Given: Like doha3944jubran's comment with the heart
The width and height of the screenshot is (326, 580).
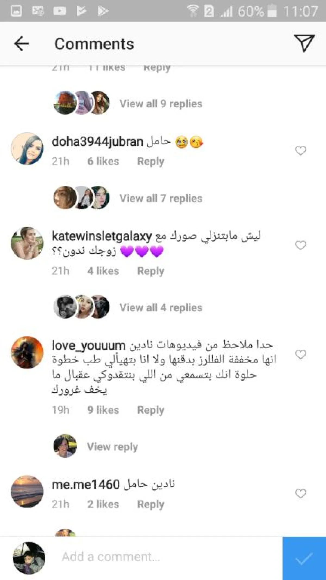Looking at the screenshot, I should 300,150.
